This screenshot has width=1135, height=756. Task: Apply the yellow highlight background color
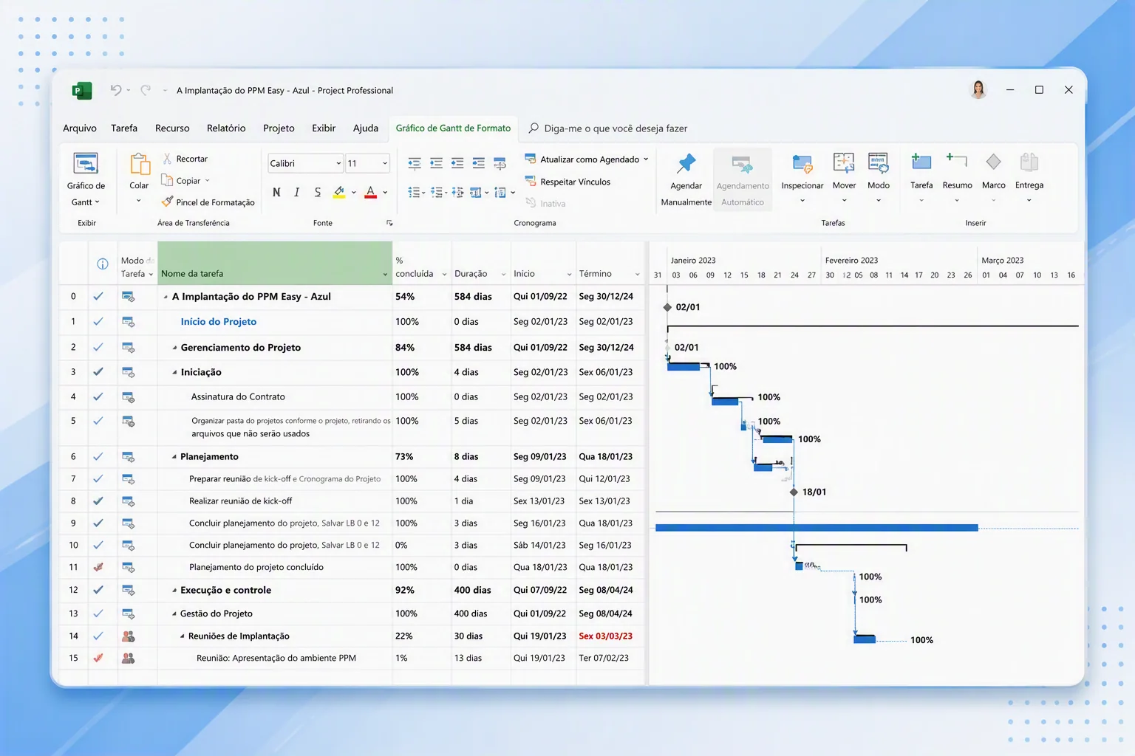coord(339,192)
